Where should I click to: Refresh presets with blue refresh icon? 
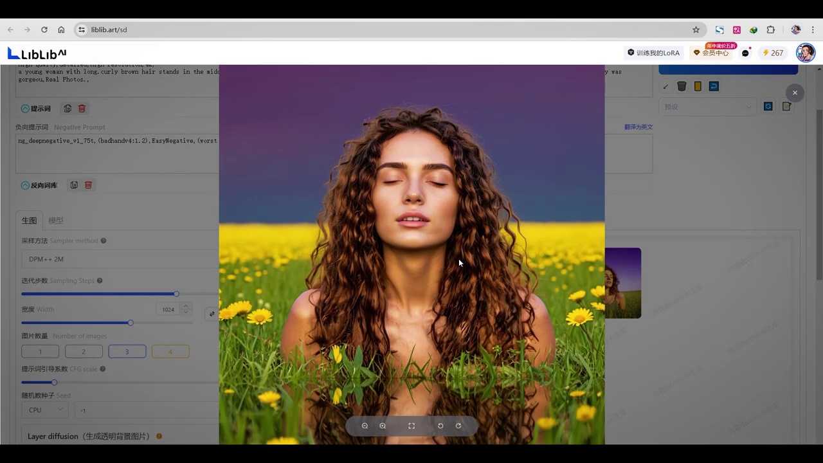(768, 107)
